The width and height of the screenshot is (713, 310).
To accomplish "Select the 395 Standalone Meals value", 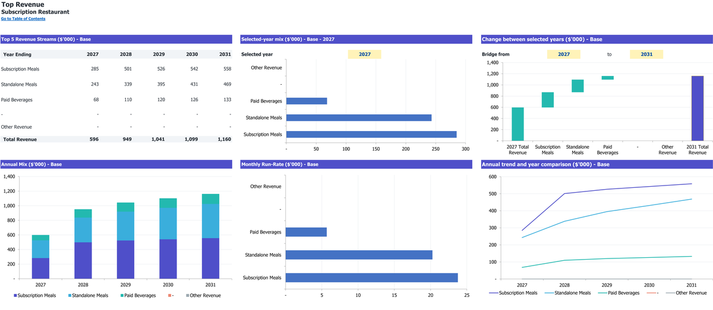I will 160,84.
